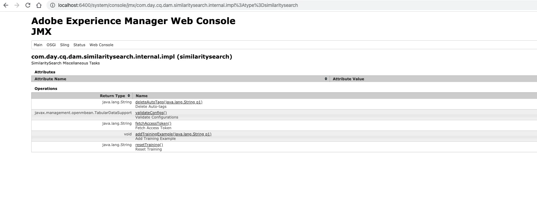Viewport: 537px width, 206px height.
Task: Select the 'Validate Configurations' description text
Action: [157, 117]
